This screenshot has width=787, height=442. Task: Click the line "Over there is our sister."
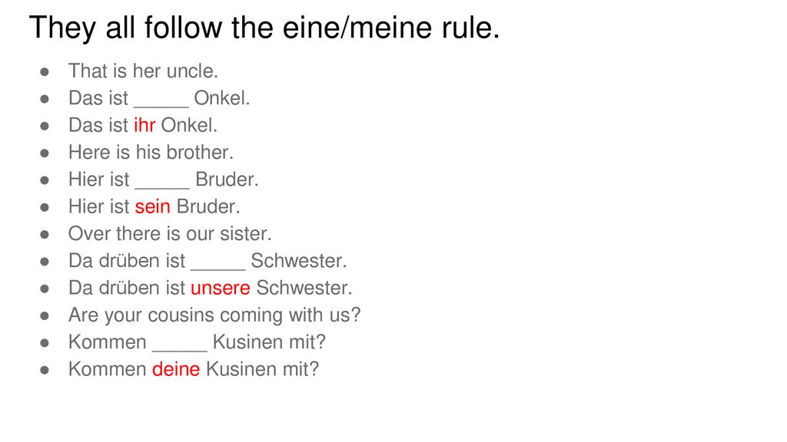pyautogui.click(x=170, y=233)
